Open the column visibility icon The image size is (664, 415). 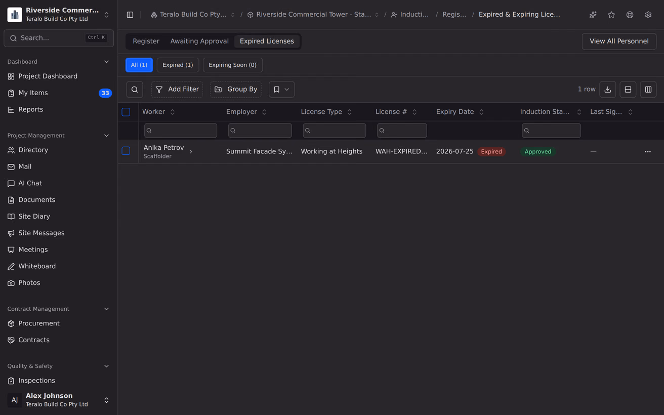[648, 90]
